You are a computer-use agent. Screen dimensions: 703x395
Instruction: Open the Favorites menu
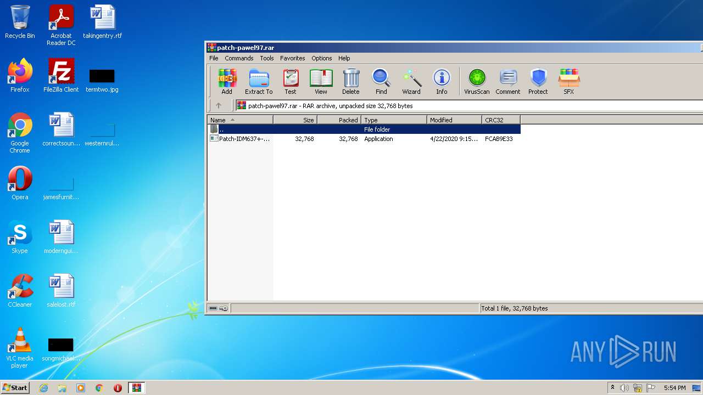pyautogui.click(x=293, y=58)
